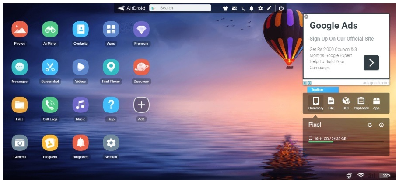Open the Ringtones bell icon
Viewport: 399px width, 183px height.
pyautogui.click(x=80, y=143)
